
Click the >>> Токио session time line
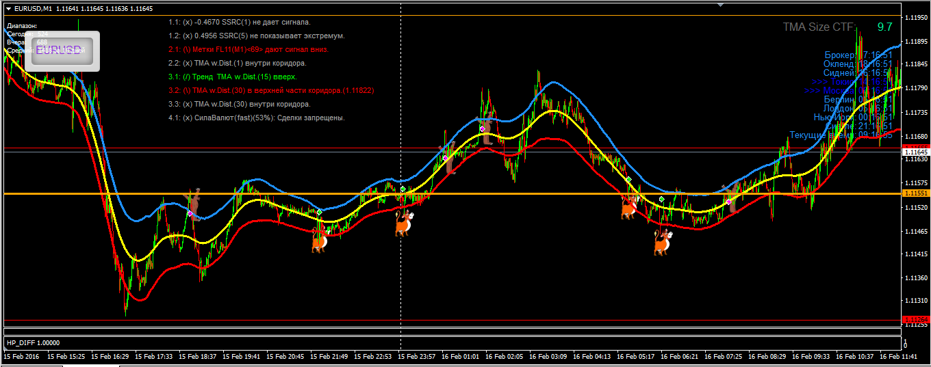click(851, 82)
